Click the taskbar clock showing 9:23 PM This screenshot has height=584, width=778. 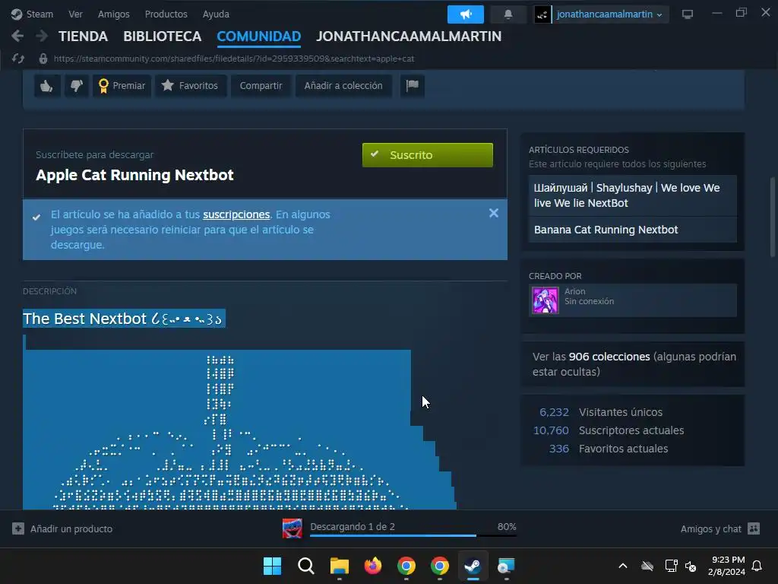tap(728, 566)
